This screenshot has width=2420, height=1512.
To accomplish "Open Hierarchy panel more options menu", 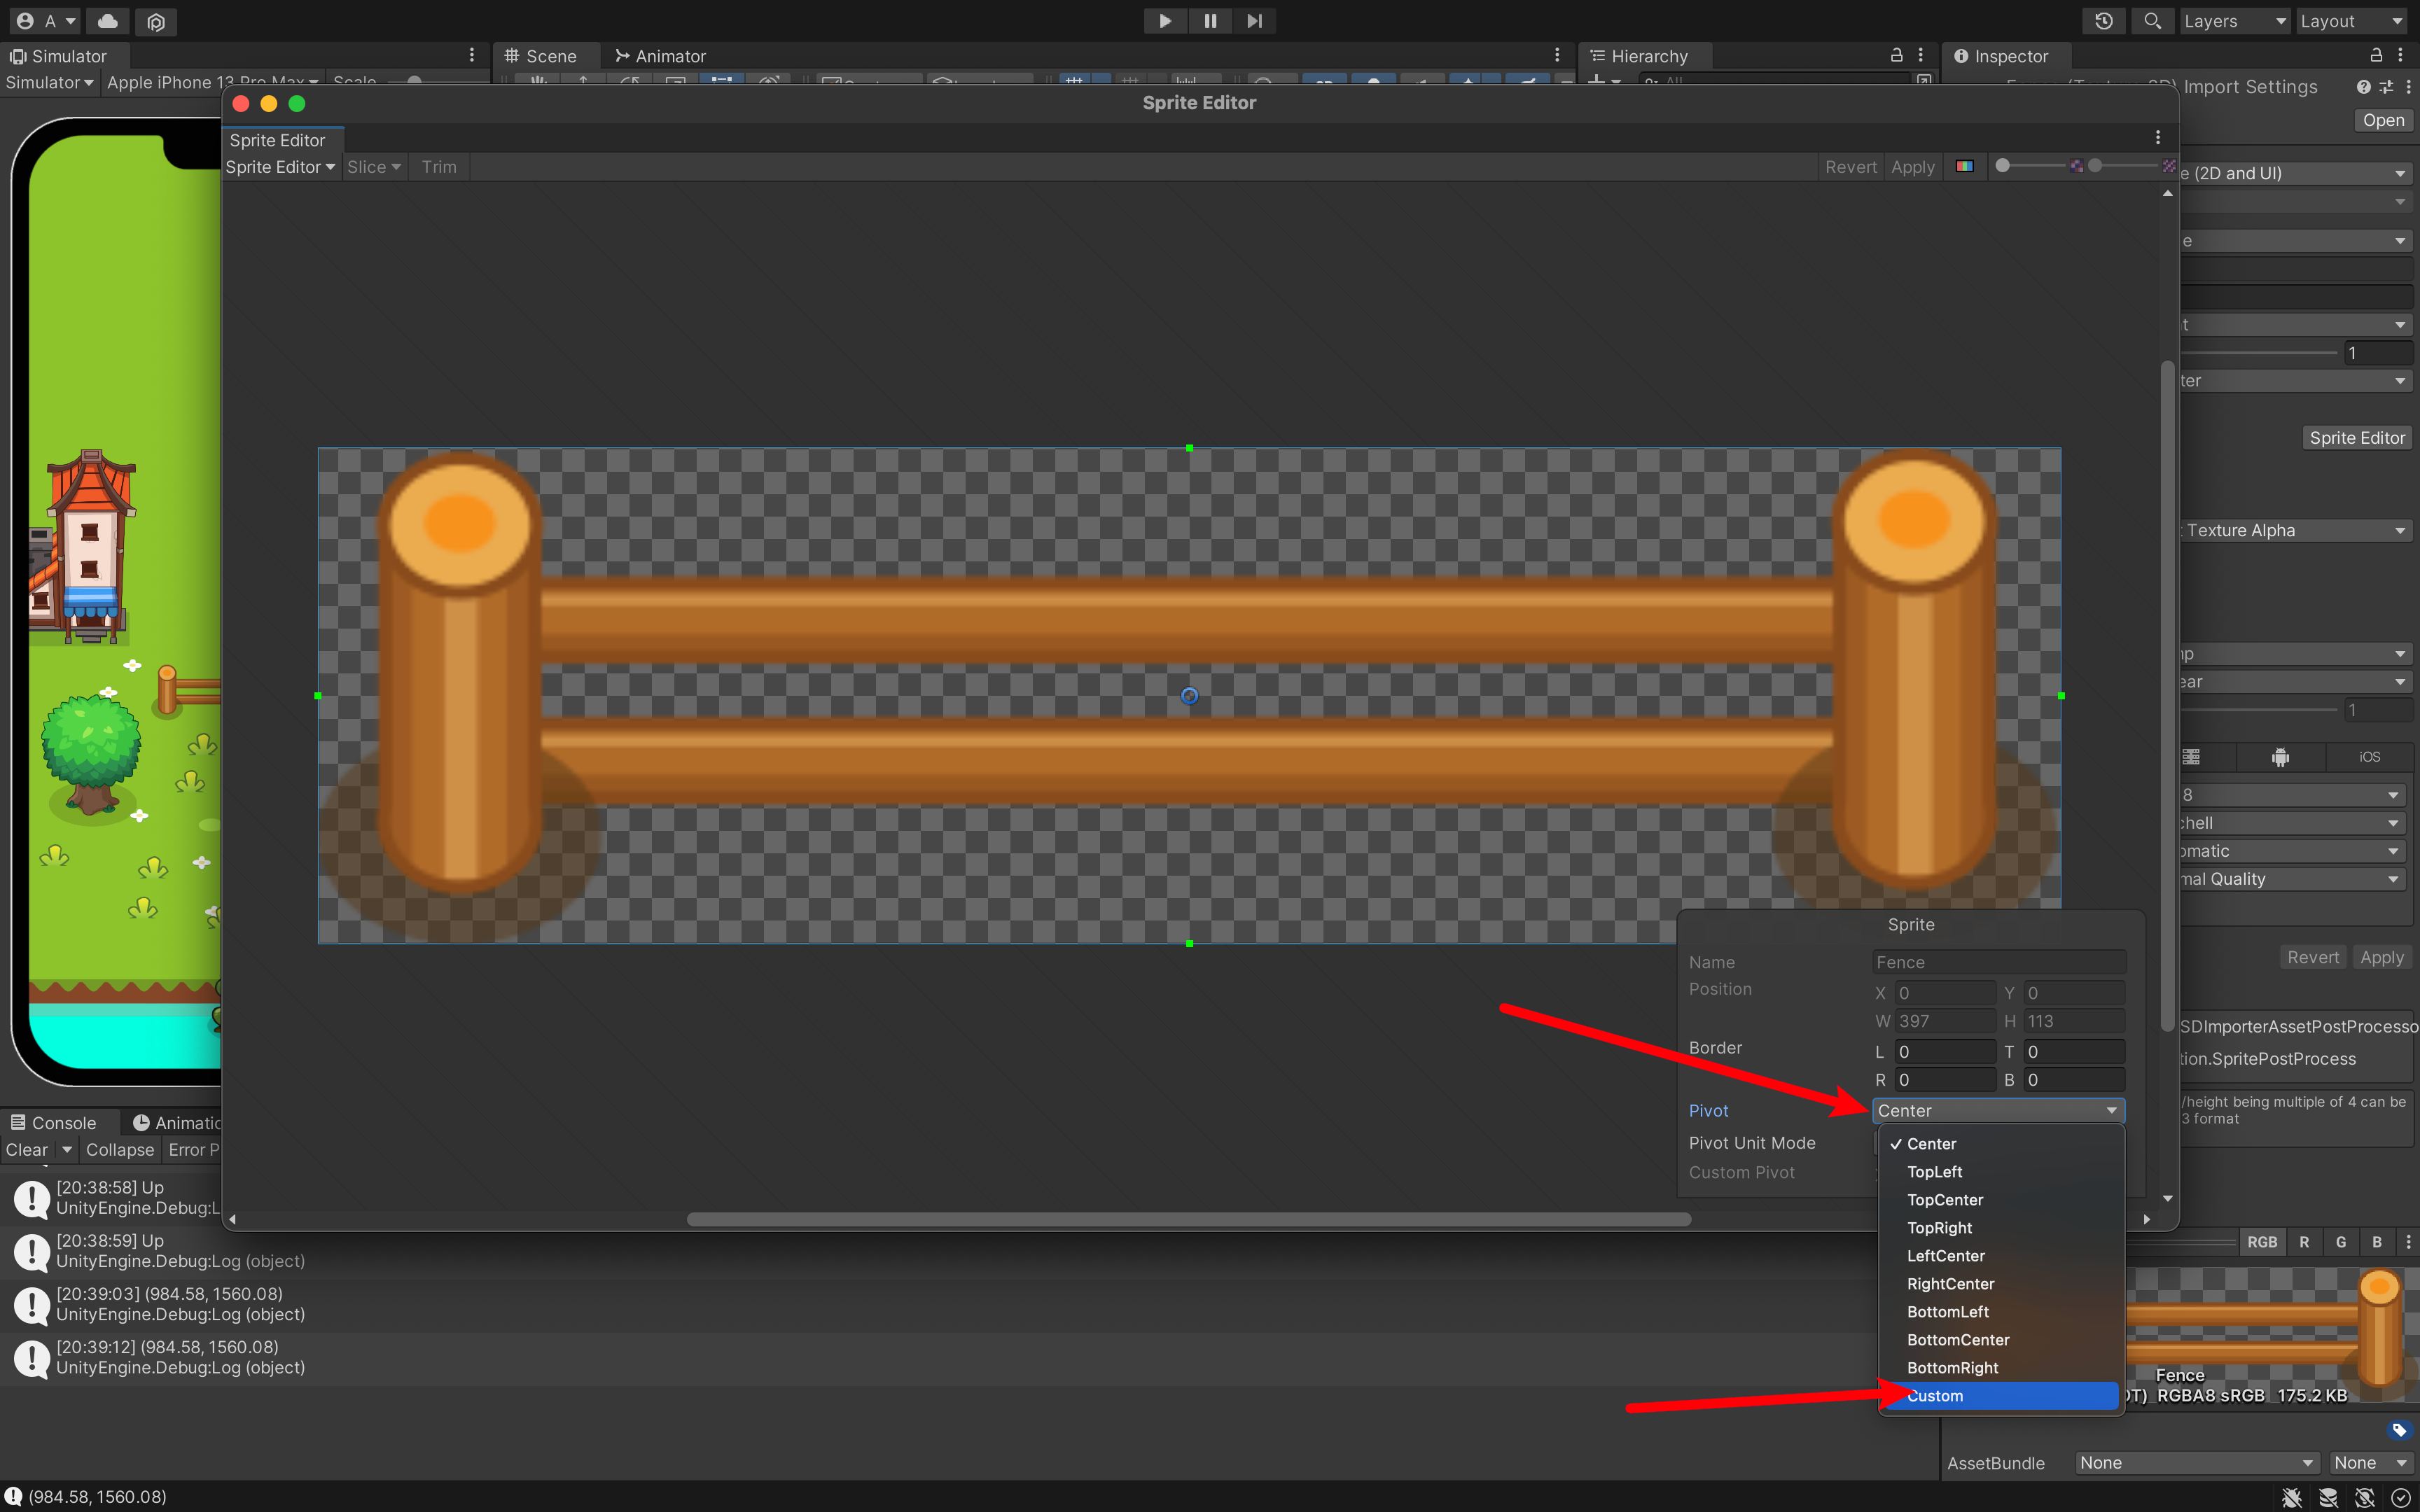I will [x=1921, y=56].
